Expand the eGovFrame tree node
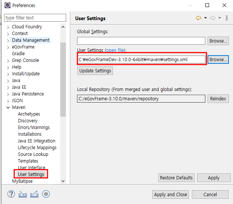Image resolution: width=233 pixels, height=204 pixels. click(8, 47)
